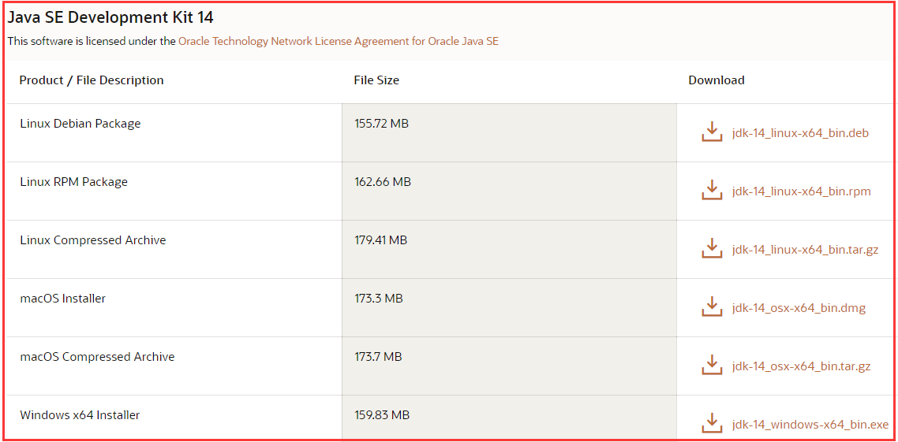This screenshot has height=442, width=898.
Task: Click the Product / File Description column header
Action: point(92,80)
